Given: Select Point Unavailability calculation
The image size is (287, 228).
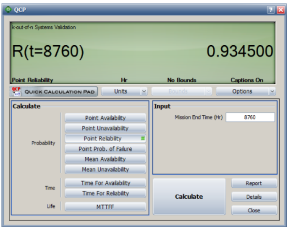Looking at the screenshot, I should point(105,128).
